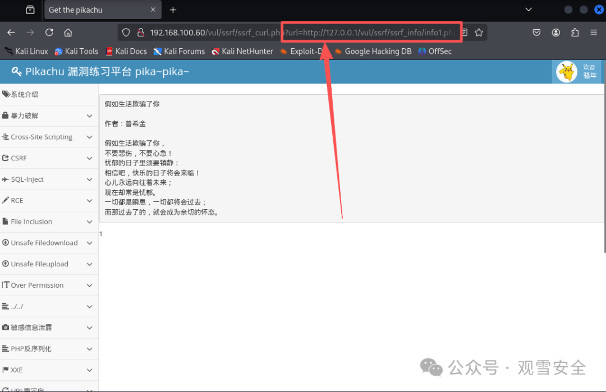The image size is (606, 392).
Task: Click the Unsafe Fileupload upload icon
Action: pyautogui.click(x=6, y=264)
